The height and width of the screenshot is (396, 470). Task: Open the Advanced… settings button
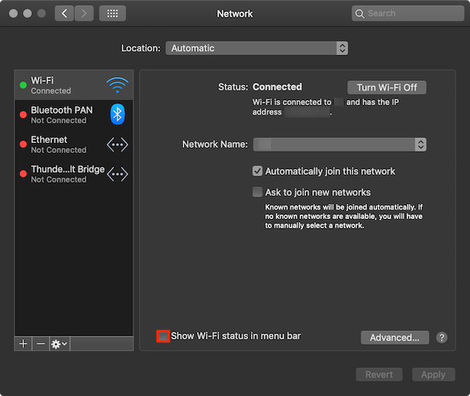(x=395, y=337)
